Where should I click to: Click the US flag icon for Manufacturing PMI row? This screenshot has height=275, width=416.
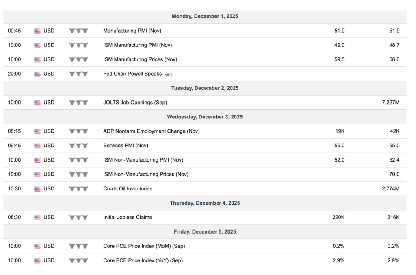pyautogui.click(x=37, y=31)
